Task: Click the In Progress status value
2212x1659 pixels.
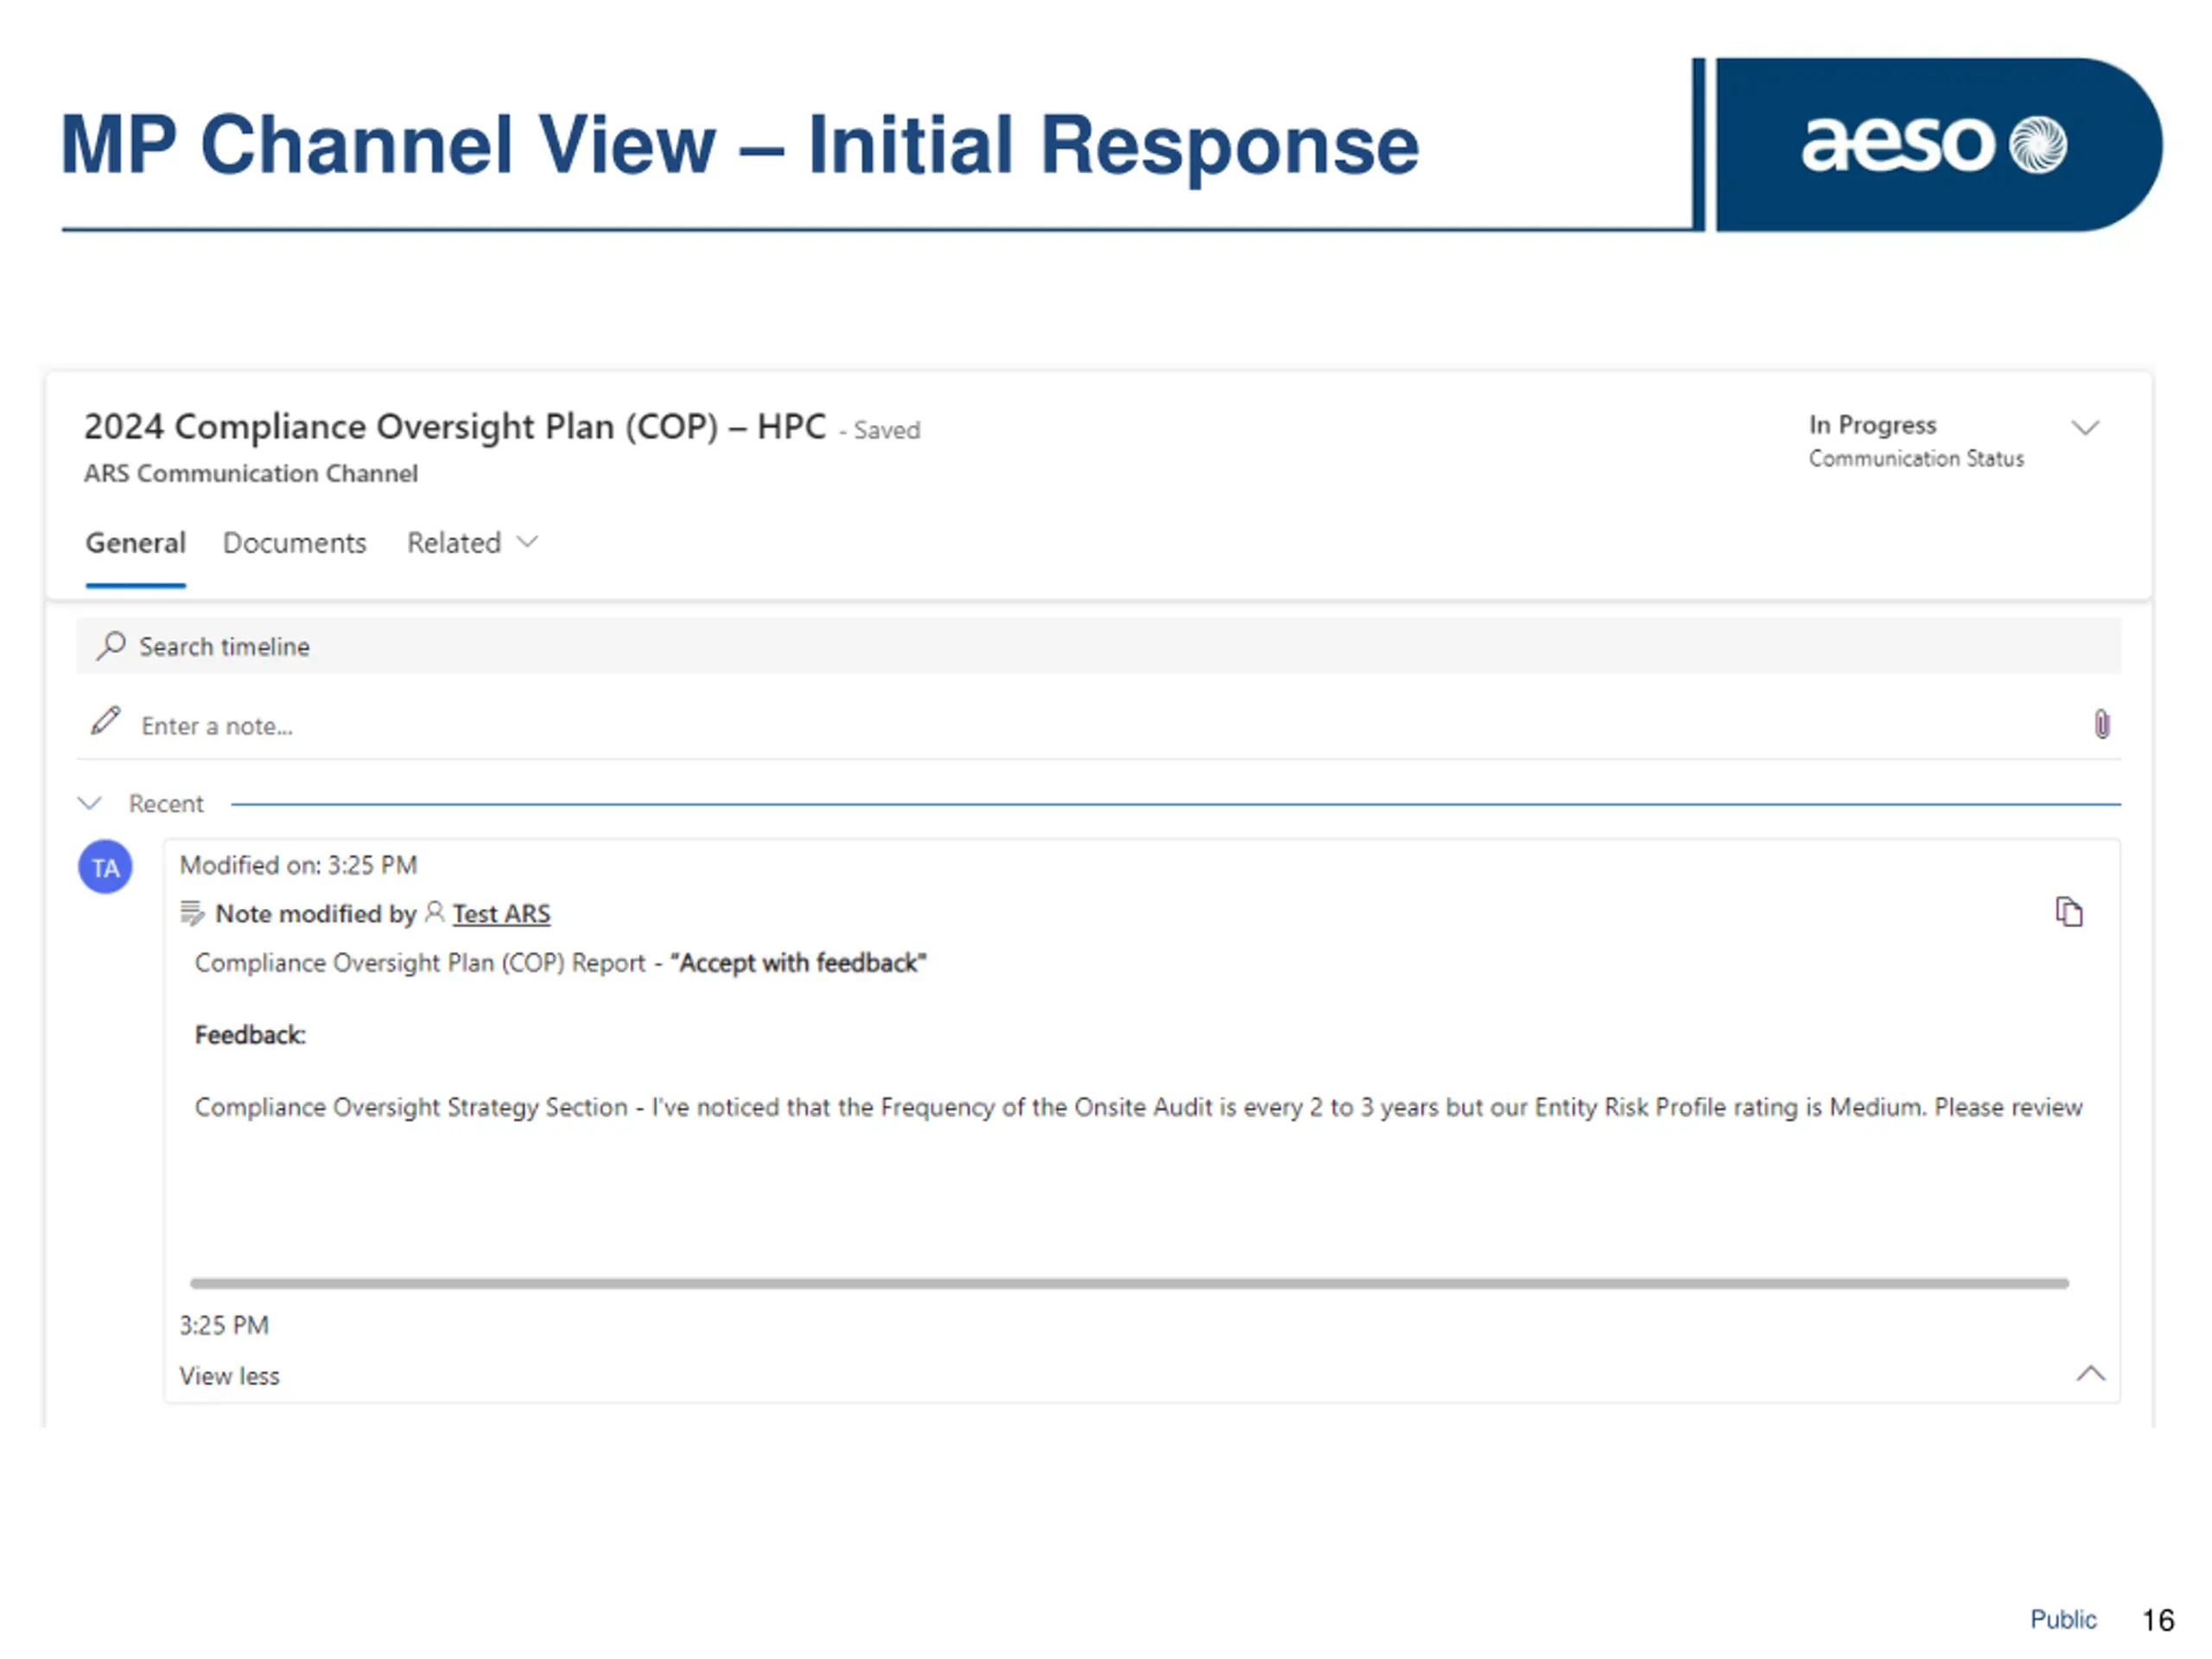Action: point(1872,425)
